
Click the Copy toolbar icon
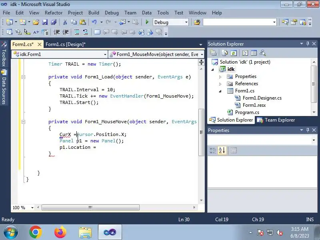pos(74,22)
